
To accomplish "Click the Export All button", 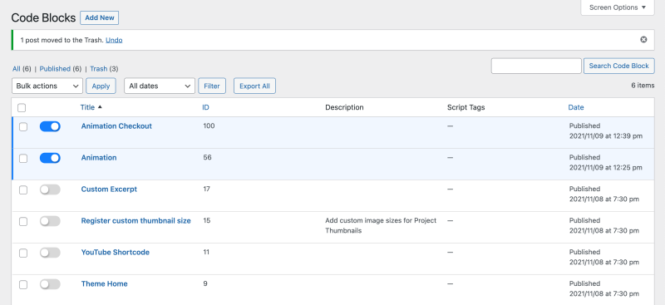I will [254, 86].
